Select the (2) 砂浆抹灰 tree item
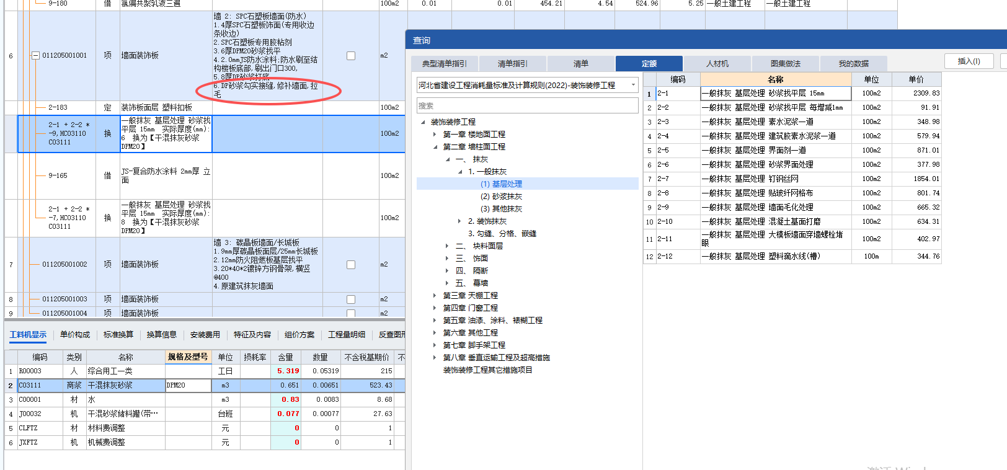 pyautogui.click(x=502, y=197)
